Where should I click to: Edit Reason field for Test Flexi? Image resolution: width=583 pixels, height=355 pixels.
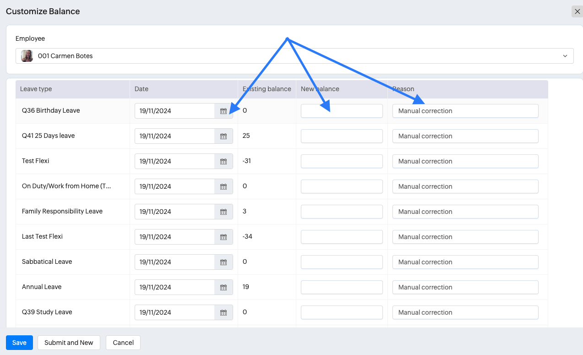click(x=465, y=161)
